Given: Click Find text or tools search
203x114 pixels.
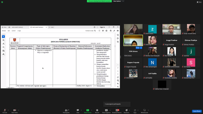Looking at the screenshot, I should coord(90,31).
